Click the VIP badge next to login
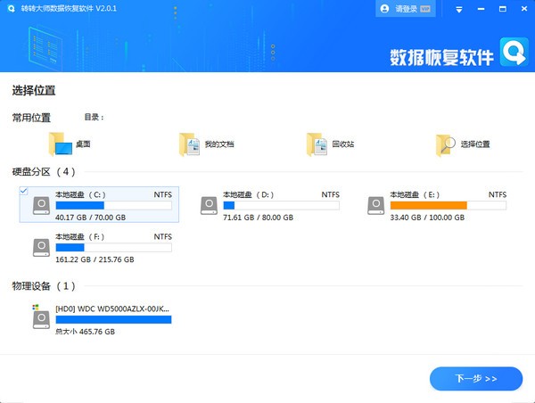535x403 pixels. [x=425, y=9]
